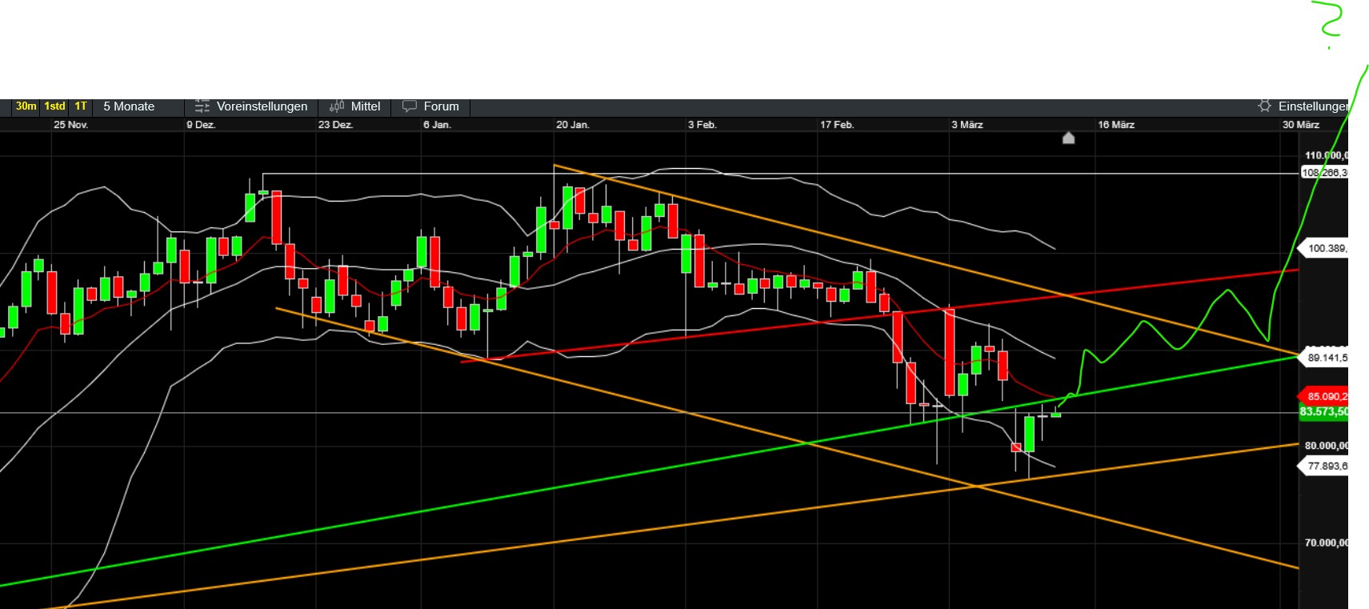Click the 23 Dez. date label

pos(335,125)
